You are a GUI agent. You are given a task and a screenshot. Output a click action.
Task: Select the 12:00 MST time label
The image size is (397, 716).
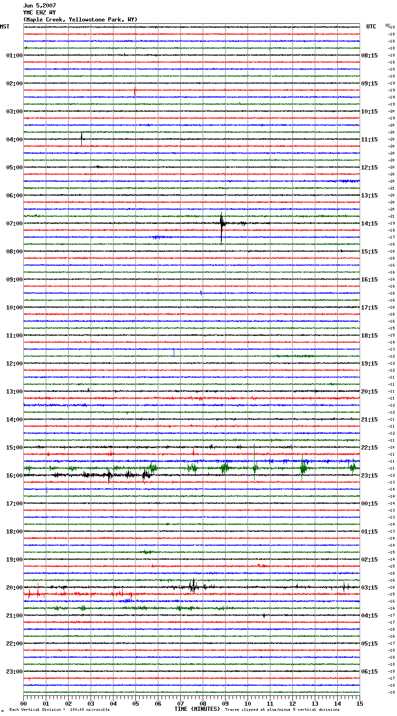[x=14, y=364]
